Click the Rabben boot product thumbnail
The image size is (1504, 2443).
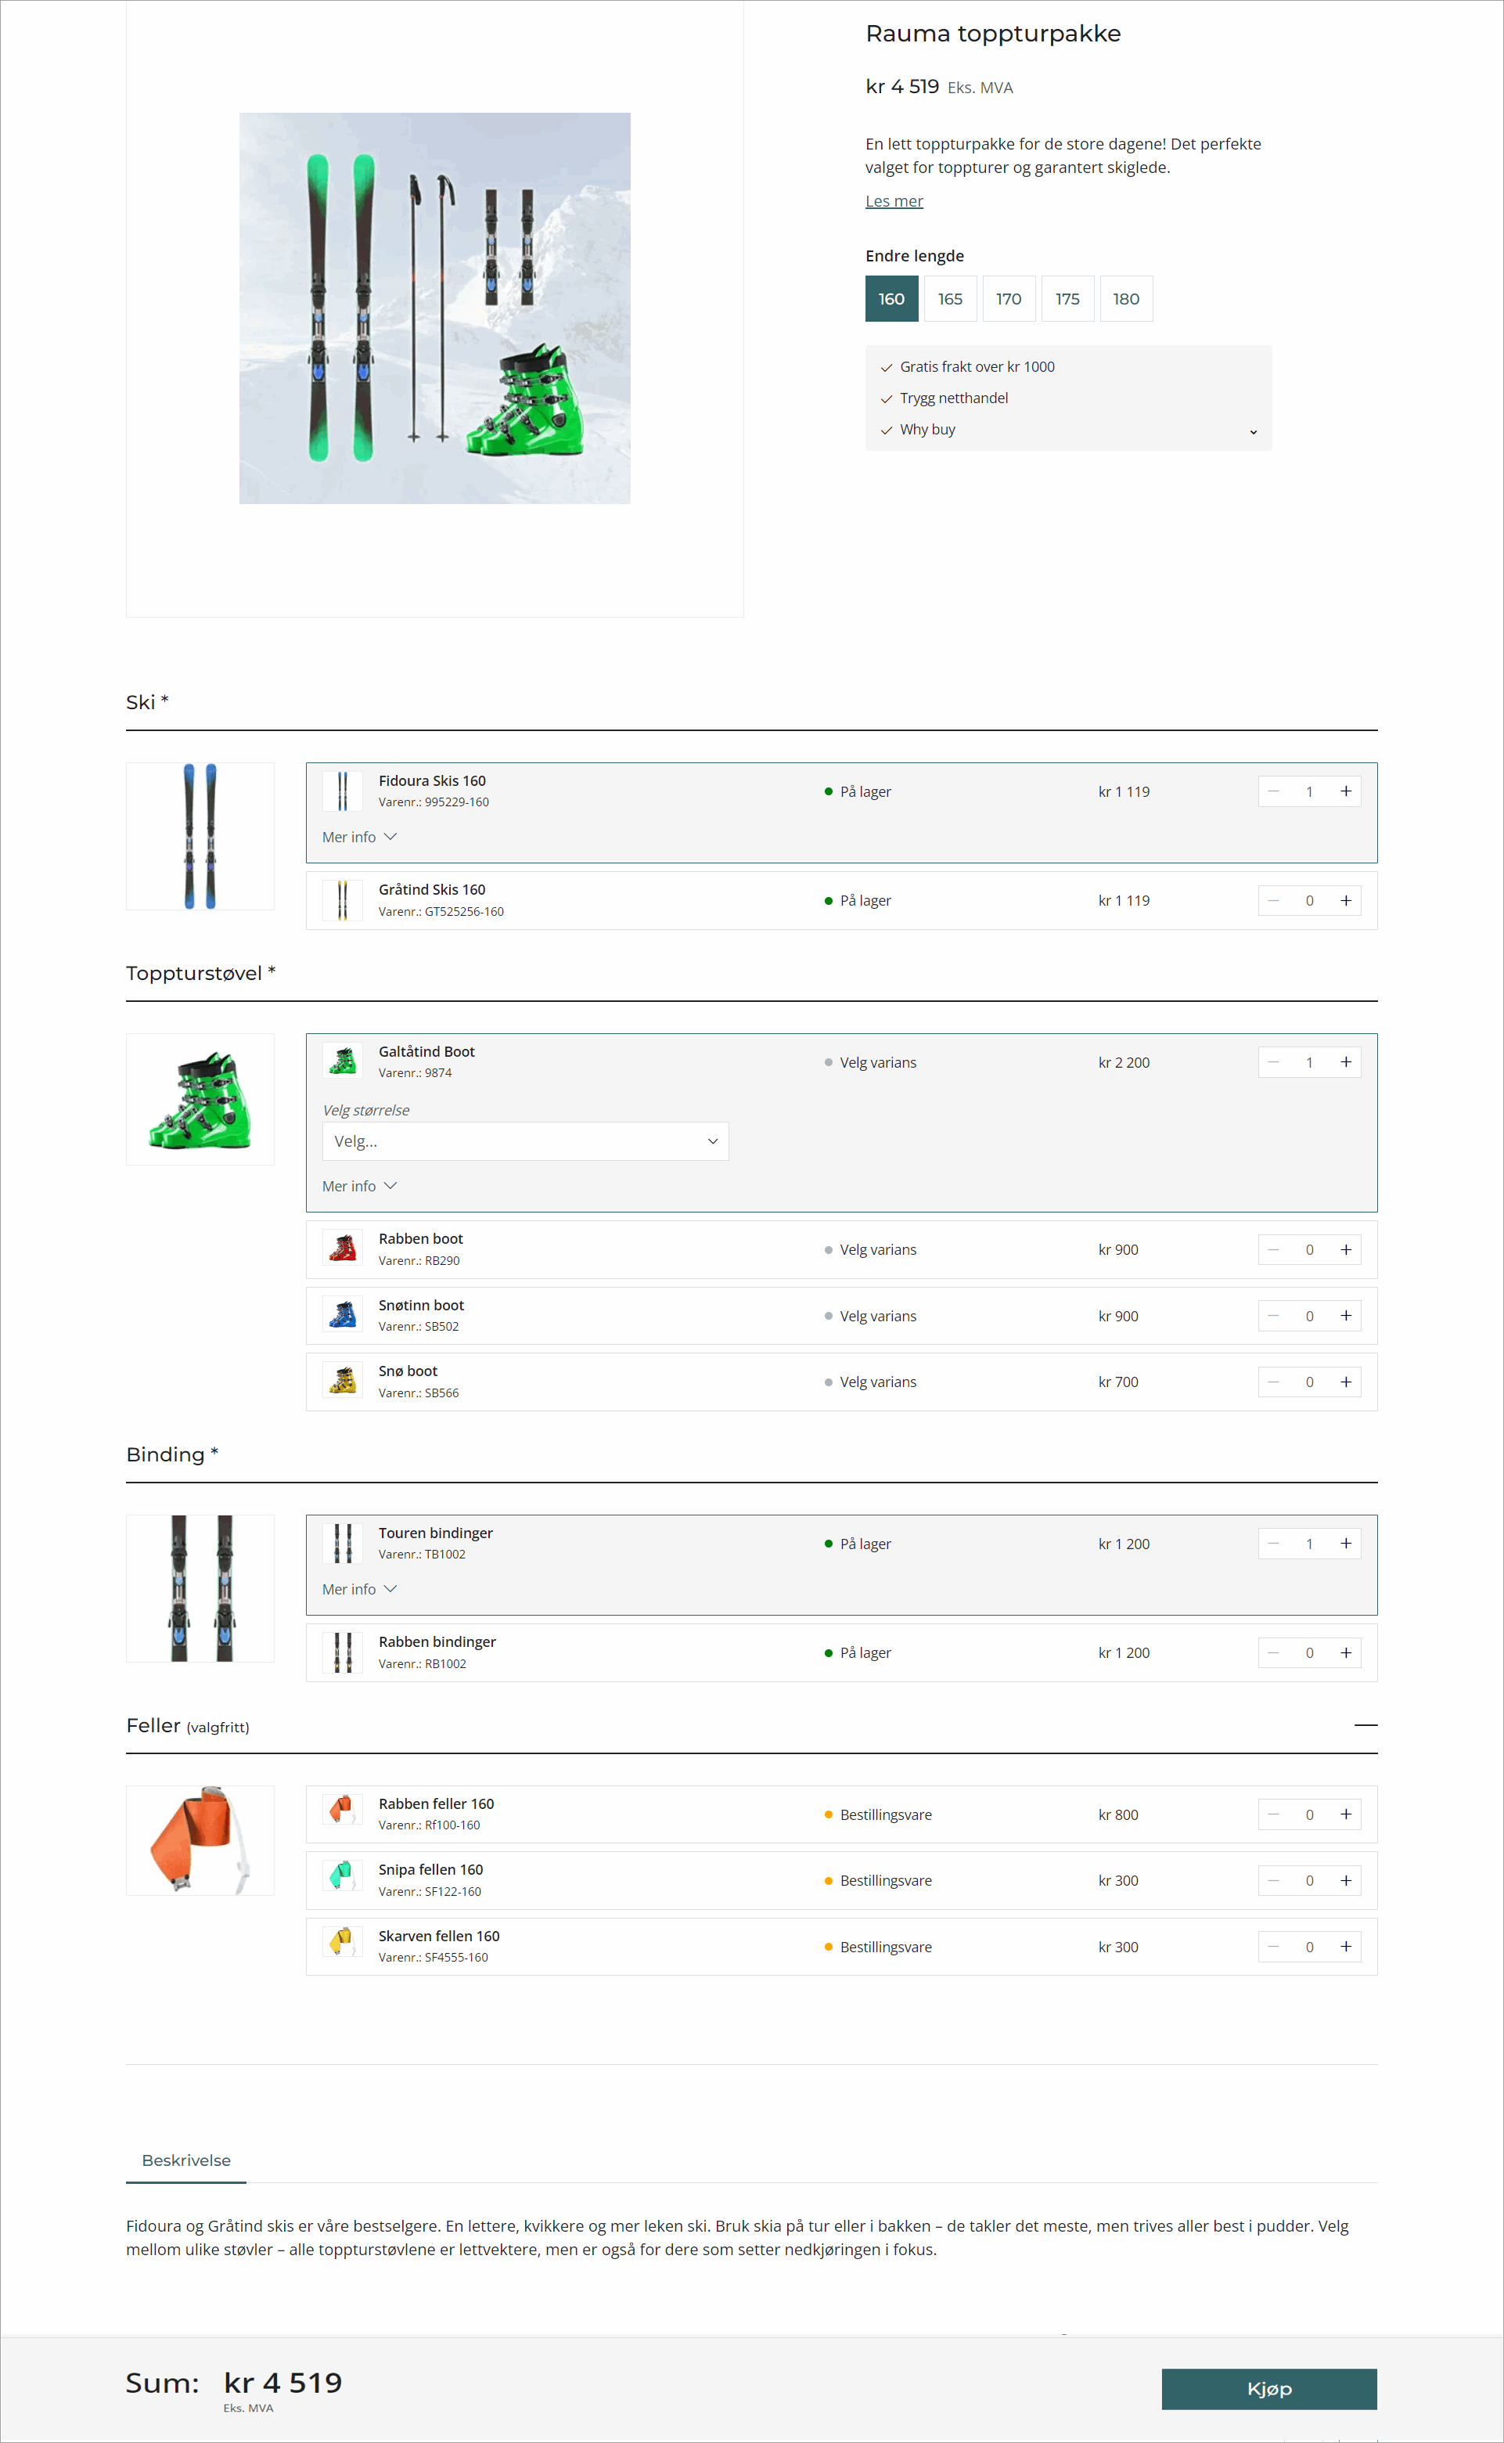[x=342, y=1248]
